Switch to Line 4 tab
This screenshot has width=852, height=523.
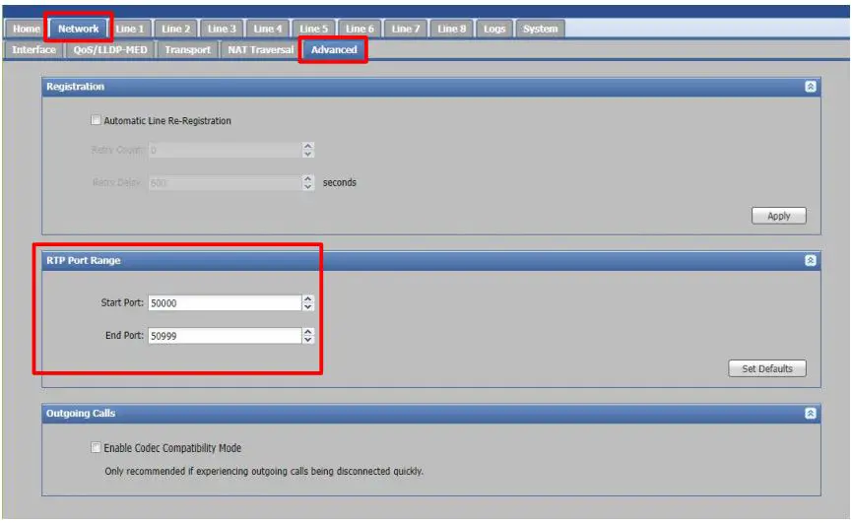coord(268,29)
